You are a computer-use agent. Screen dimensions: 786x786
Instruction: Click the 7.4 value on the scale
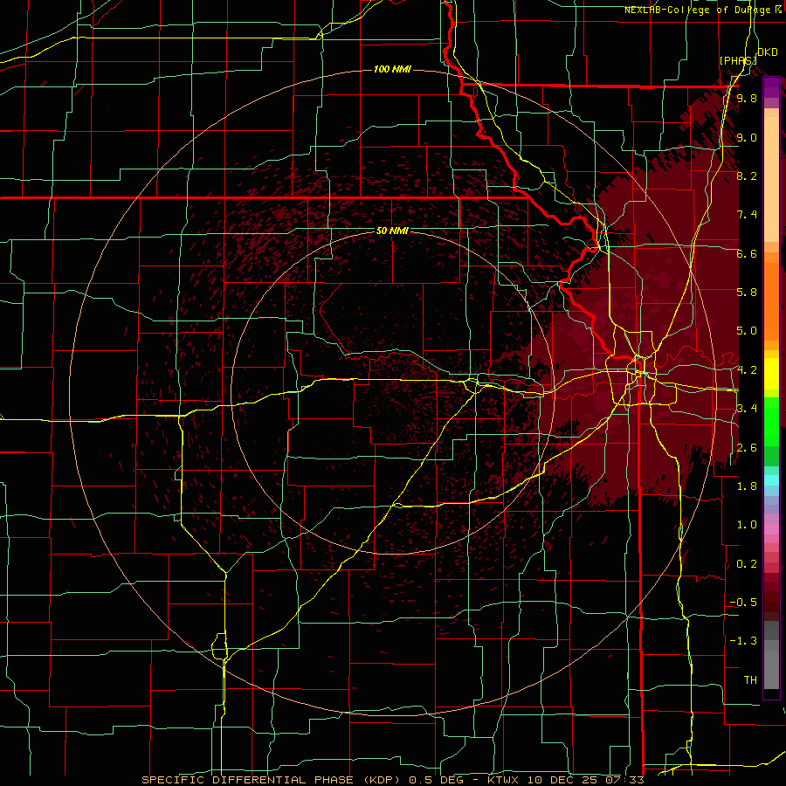click(x=747, y=215)
